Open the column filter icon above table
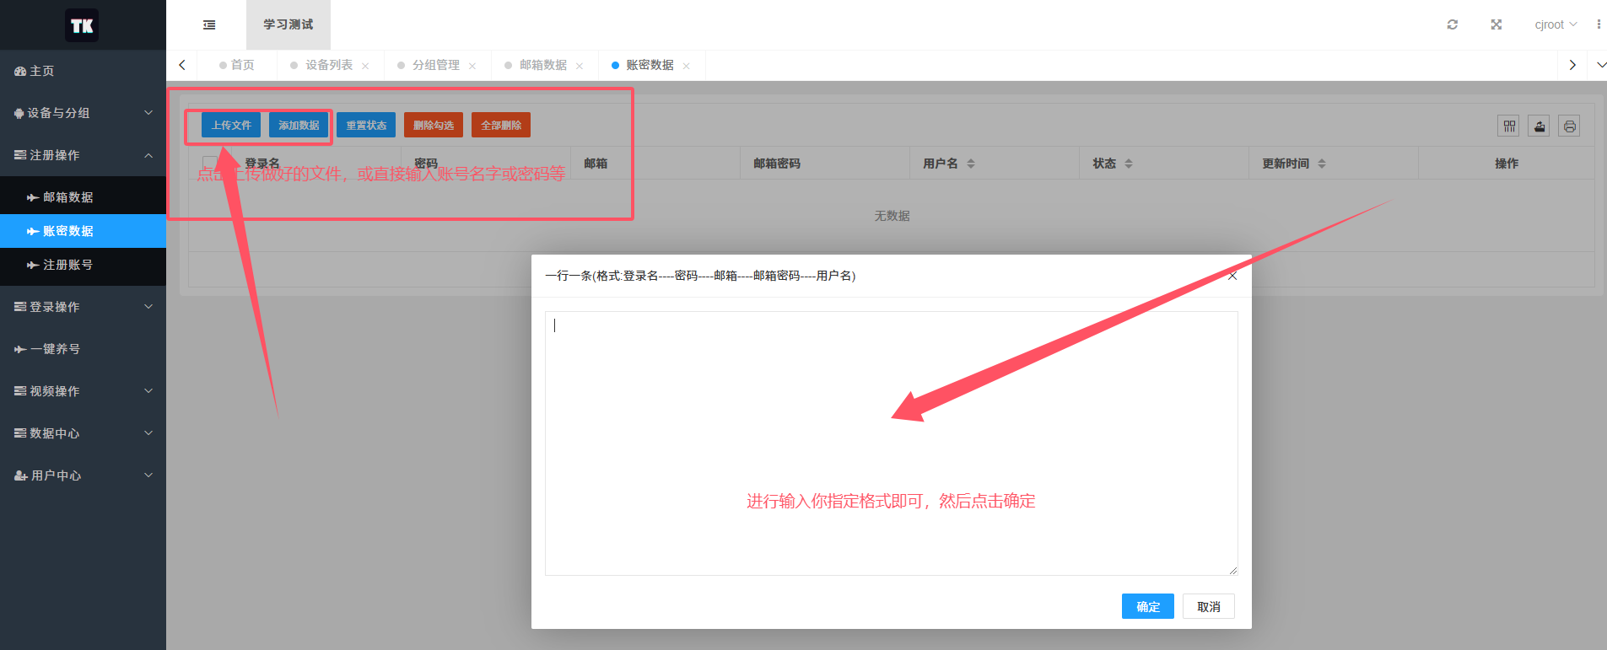The height and width of the screenshot is (650, 1607). click(1509, 126)
